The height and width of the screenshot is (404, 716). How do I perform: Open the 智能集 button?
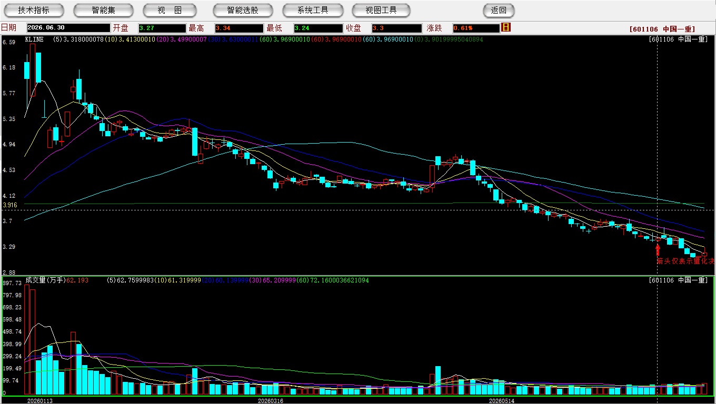tap(104, 10)
